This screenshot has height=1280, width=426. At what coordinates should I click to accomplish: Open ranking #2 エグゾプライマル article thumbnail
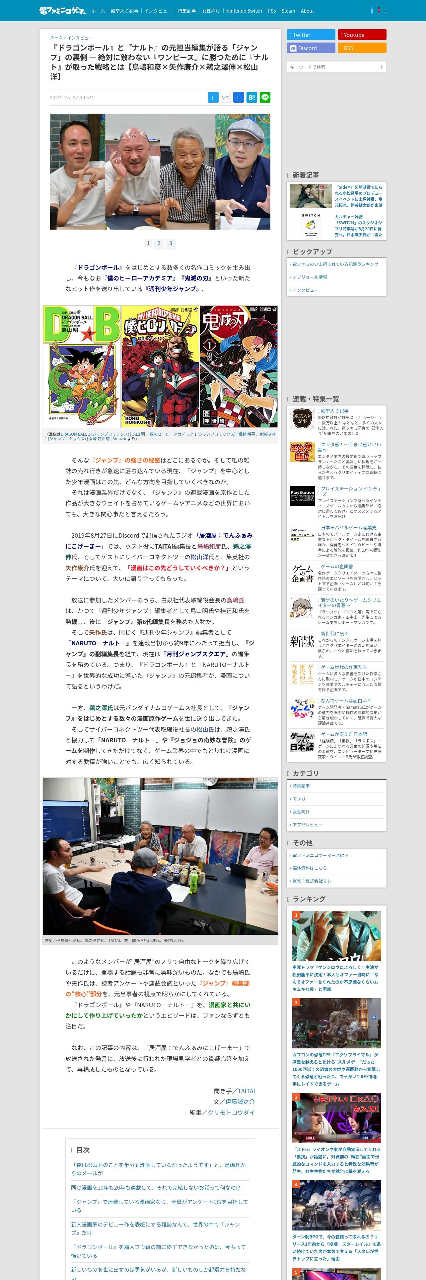337,1023
